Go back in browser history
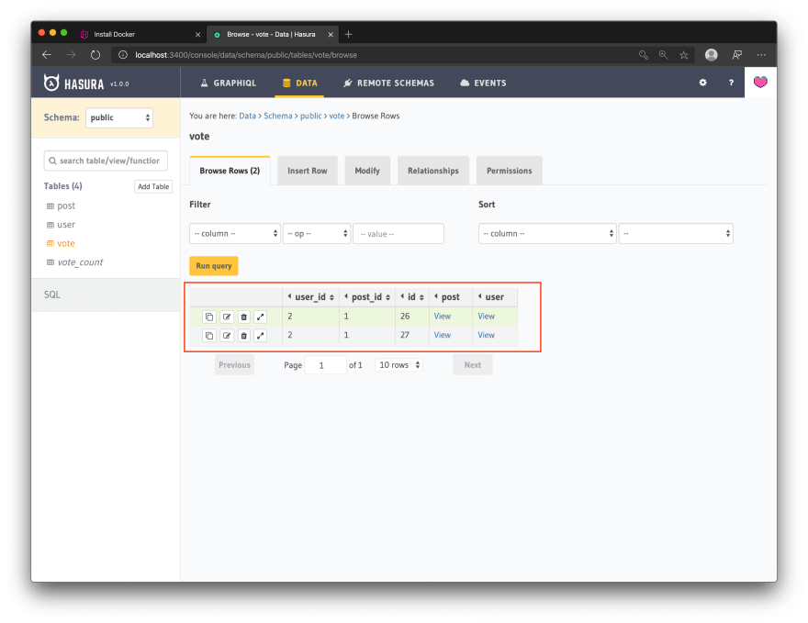Image resolution: width=808 pixels, height=623 pixels. (x=47, y=54)
